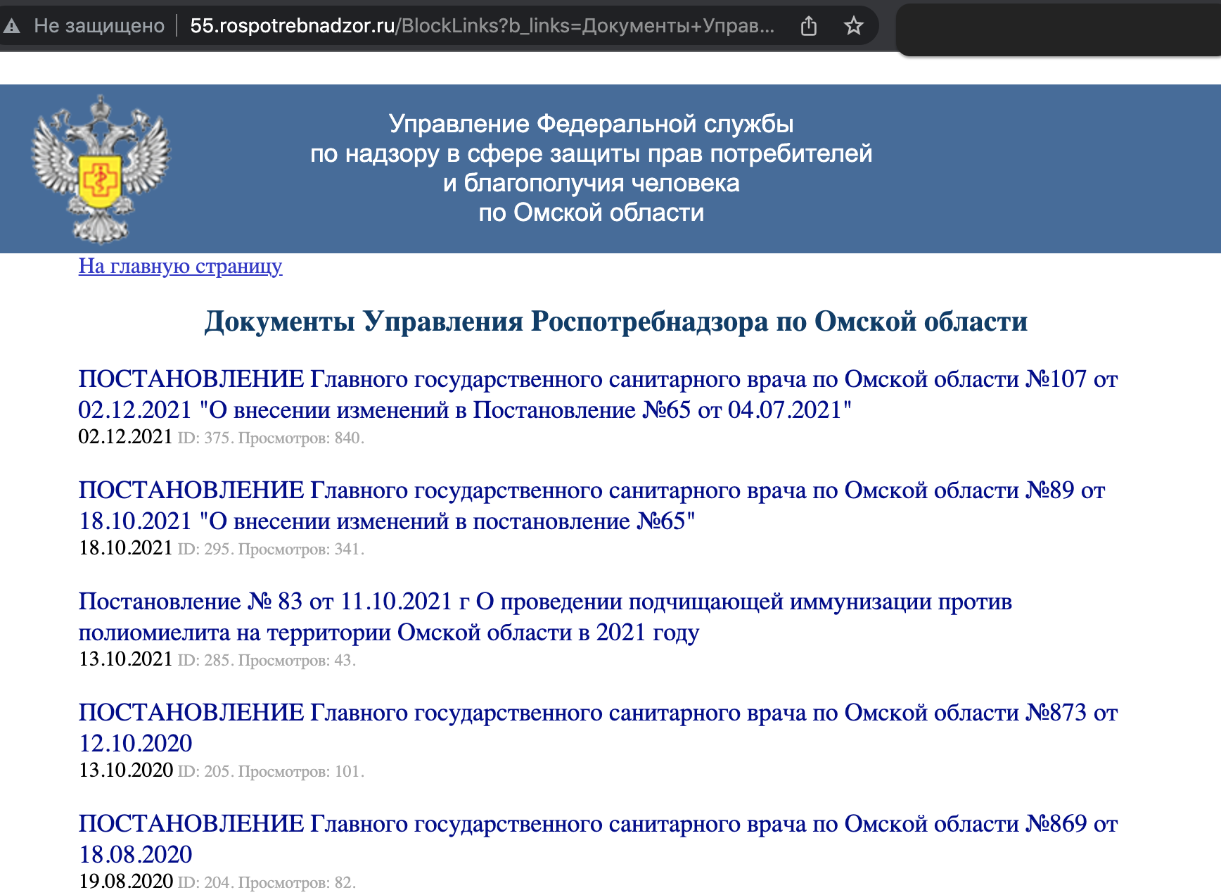The height and width of the screenshot is (895, 1221).
Task: Select the URL text in the address bar
Action: (x=482, y=26)
